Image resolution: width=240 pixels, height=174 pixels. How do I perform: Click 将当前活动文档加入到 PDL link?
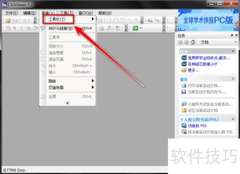tap(210, 132)
